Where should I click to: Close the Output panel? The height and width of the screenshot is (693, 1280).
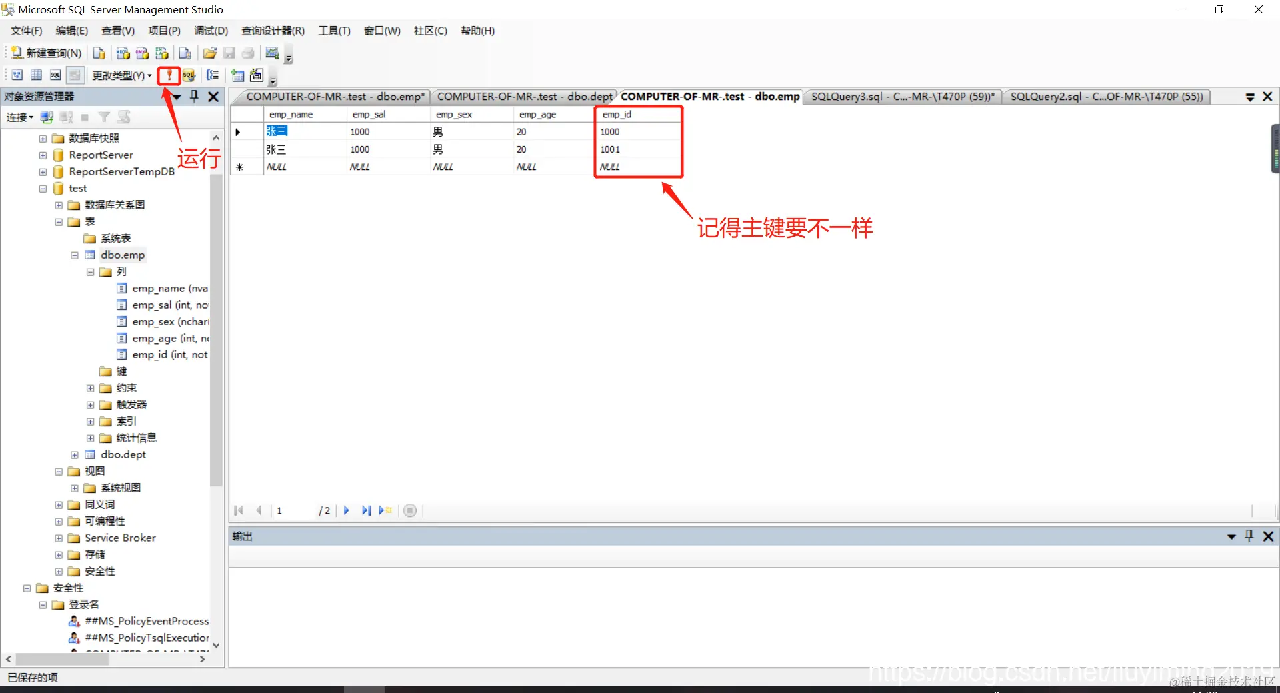(1268, 536)
